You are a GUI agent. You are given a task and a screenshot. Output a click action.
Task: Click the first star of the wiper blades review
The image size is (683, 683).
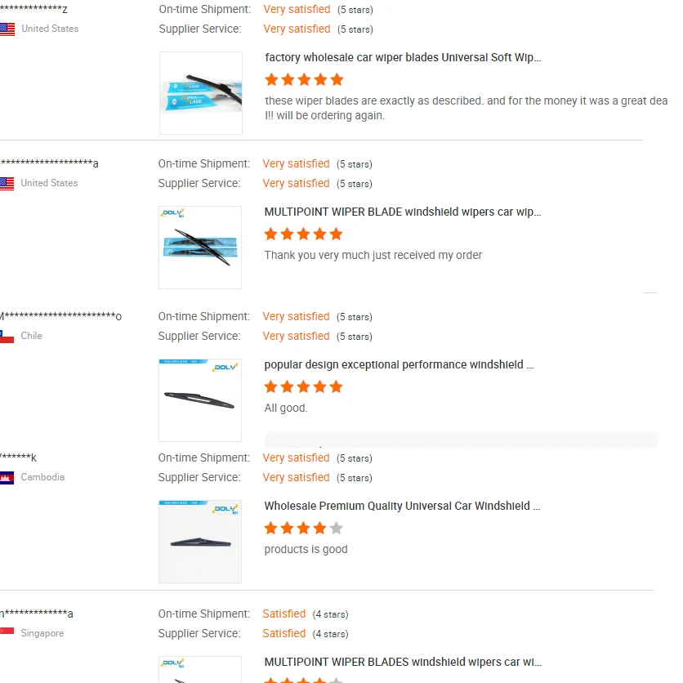pyautogui.click(x=271, y=79)
